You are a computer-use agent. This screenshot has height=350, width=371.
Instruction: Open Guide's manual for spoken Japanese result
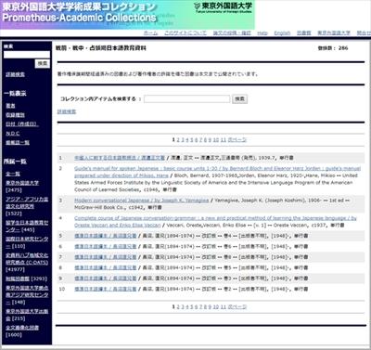click(217, 172)
